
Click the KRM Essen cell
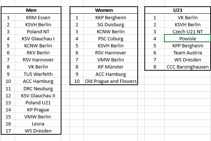(x=38, y=17)
